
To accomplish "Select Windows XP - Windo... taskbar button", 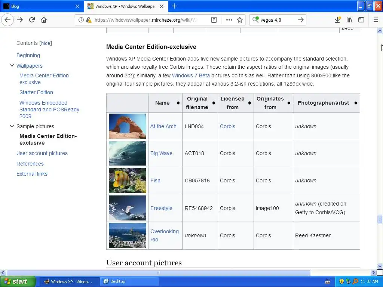I will [x=69, y=282].
